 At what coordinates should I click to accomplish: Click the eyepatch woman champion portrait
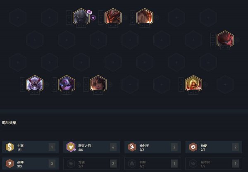coord(98,84)
